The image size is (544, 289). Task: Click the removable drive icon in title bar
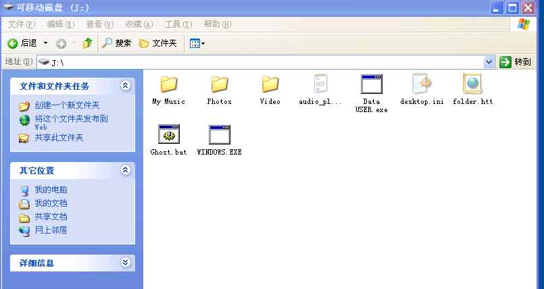click(8, 7)
